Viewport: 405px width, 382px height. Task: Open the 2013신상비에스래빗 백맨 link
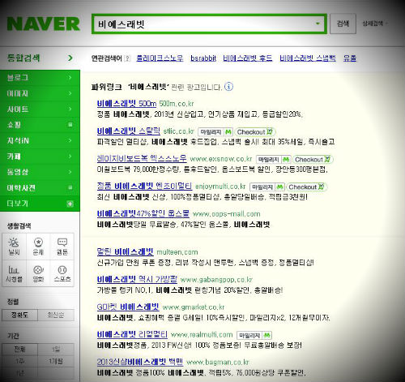tap(140, 362)
